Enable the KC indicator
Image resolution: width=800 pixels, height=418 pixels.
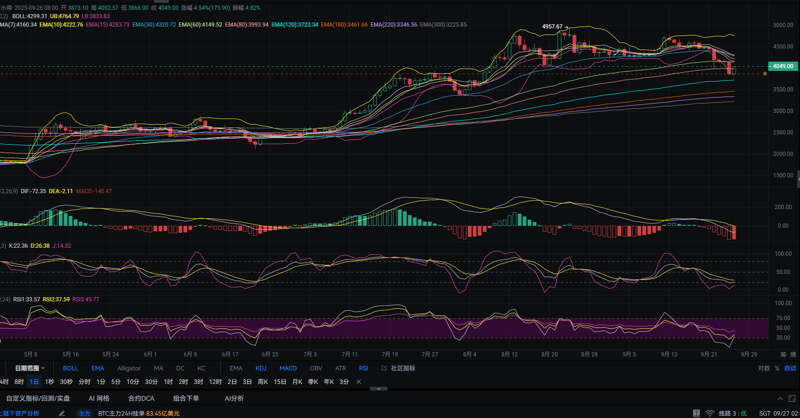coord(202,368)
